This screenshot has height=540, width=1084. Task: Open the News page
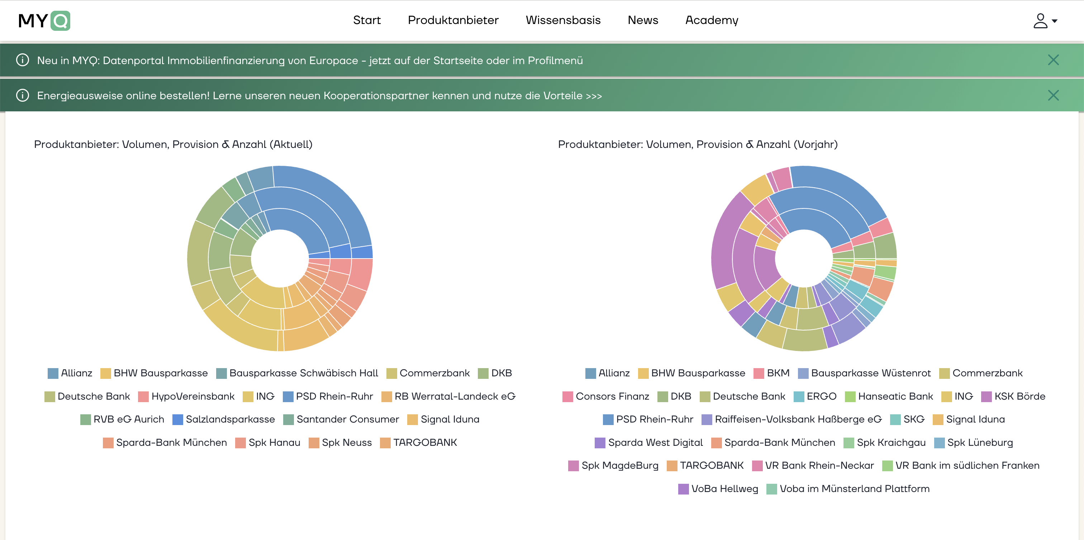click(x=643, y=20)
